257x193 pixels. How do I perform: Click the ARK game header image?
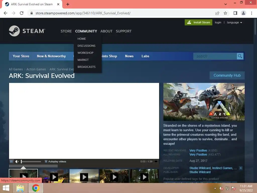204,102
